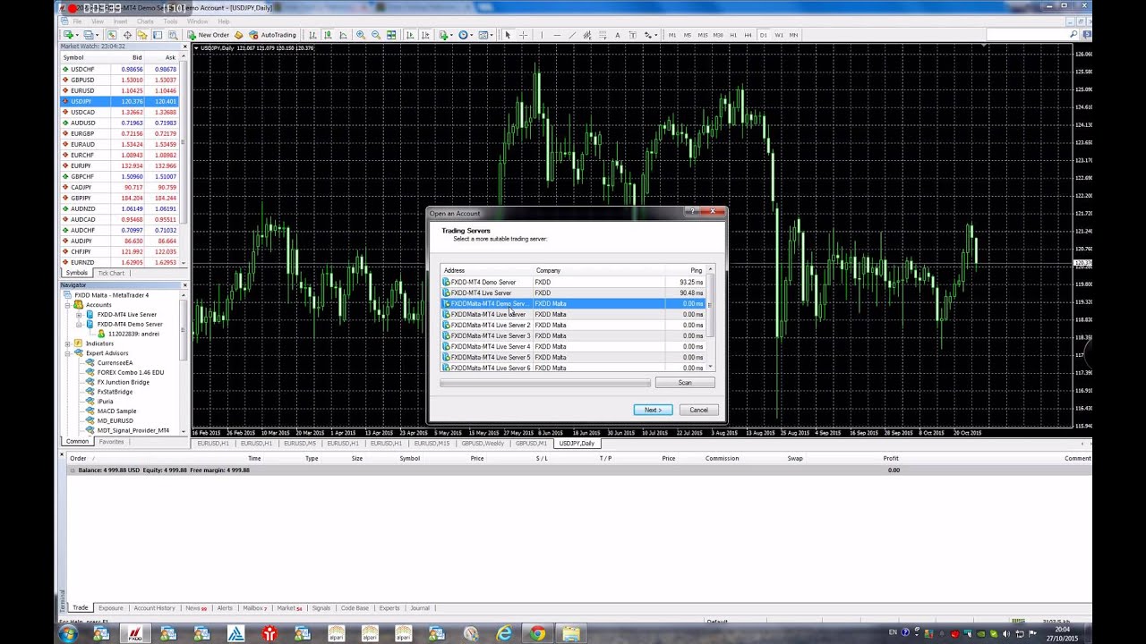Select the trendline drawing tool
The width and height of the screenshot is (1146, 644).
pos(572,35)
